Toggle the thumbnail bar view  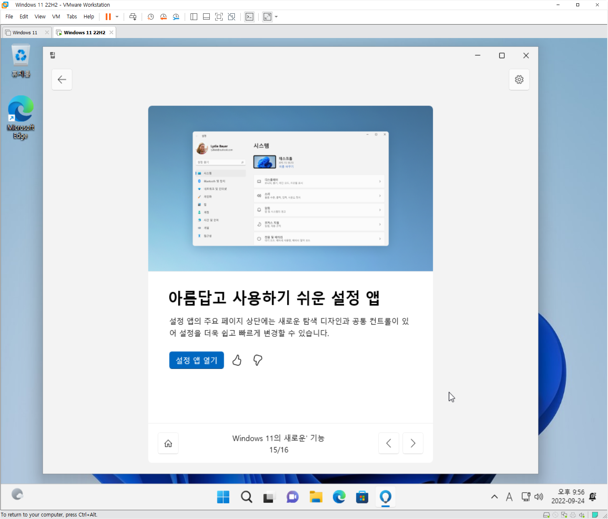pyautogui.click(x=206, y=17)
